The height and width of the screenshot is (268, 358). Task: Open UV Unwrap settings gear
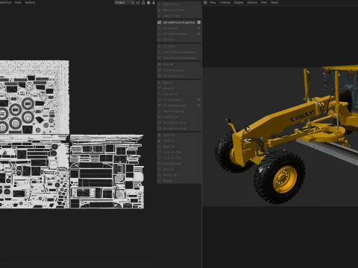[x=198, y=28]
